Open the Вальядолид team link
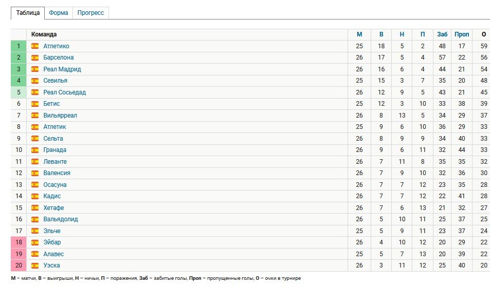490x287 pixels. (x=61, y=219)
